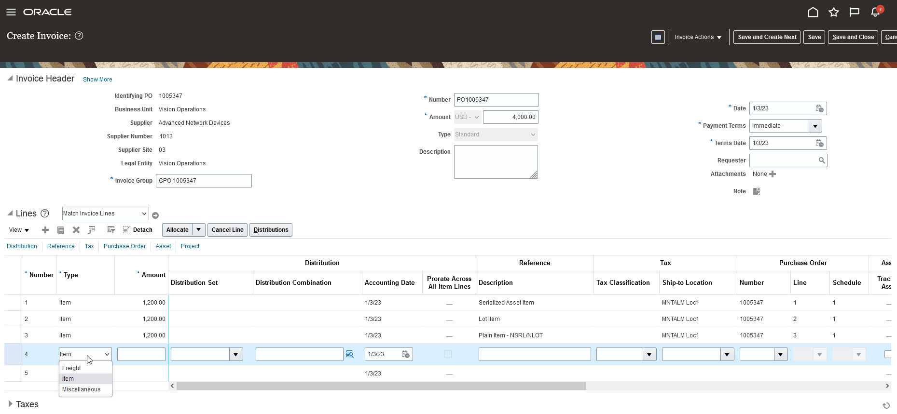
Task: Click the refresh icon at bottom right
Action: click(x=886, y=406)
